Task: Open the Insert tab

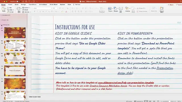Action: pos(10,5)
